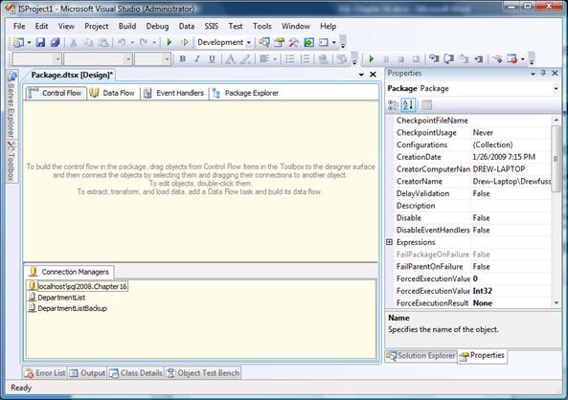Click the Step Into debug icon

pyautogui.click(x=434, y=58)
